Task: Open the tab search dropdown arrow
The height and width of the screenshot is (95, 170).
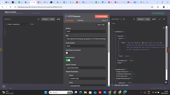Action: [x=2, y=2]
